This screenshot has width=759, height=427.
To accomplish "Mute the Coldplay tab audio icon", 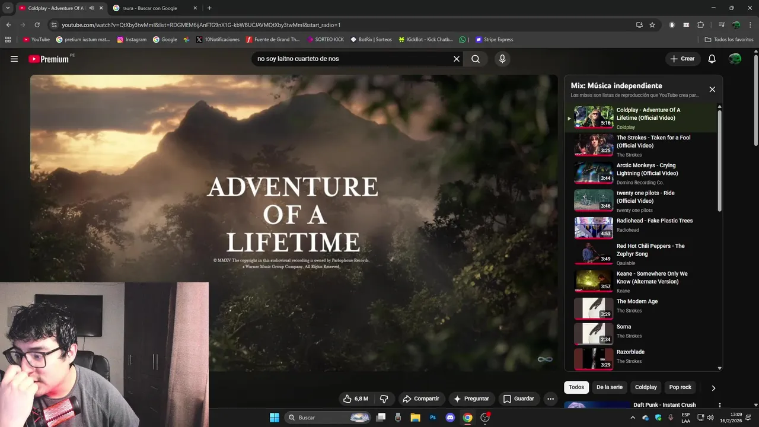I will point(91,8).
